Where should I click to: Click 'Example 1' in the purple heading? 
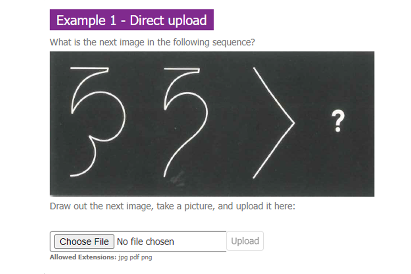86,20
